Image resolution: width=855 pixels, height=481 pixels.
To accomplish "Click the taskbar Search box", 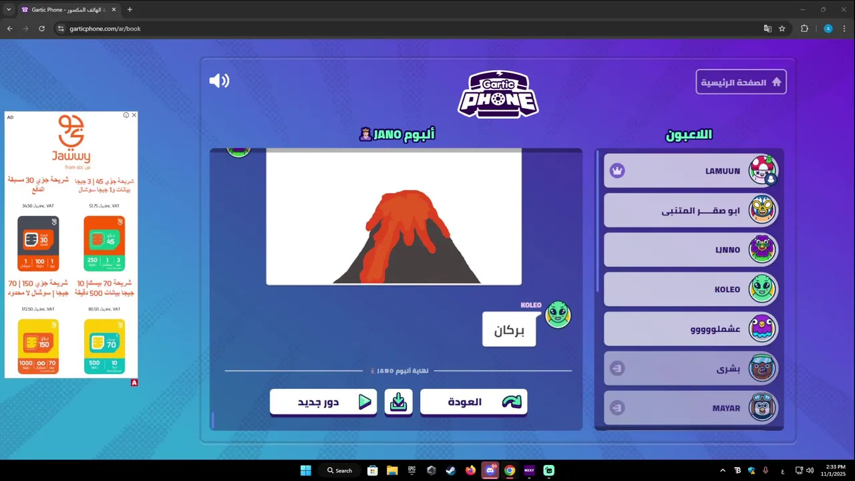I will tap(340, 470).
